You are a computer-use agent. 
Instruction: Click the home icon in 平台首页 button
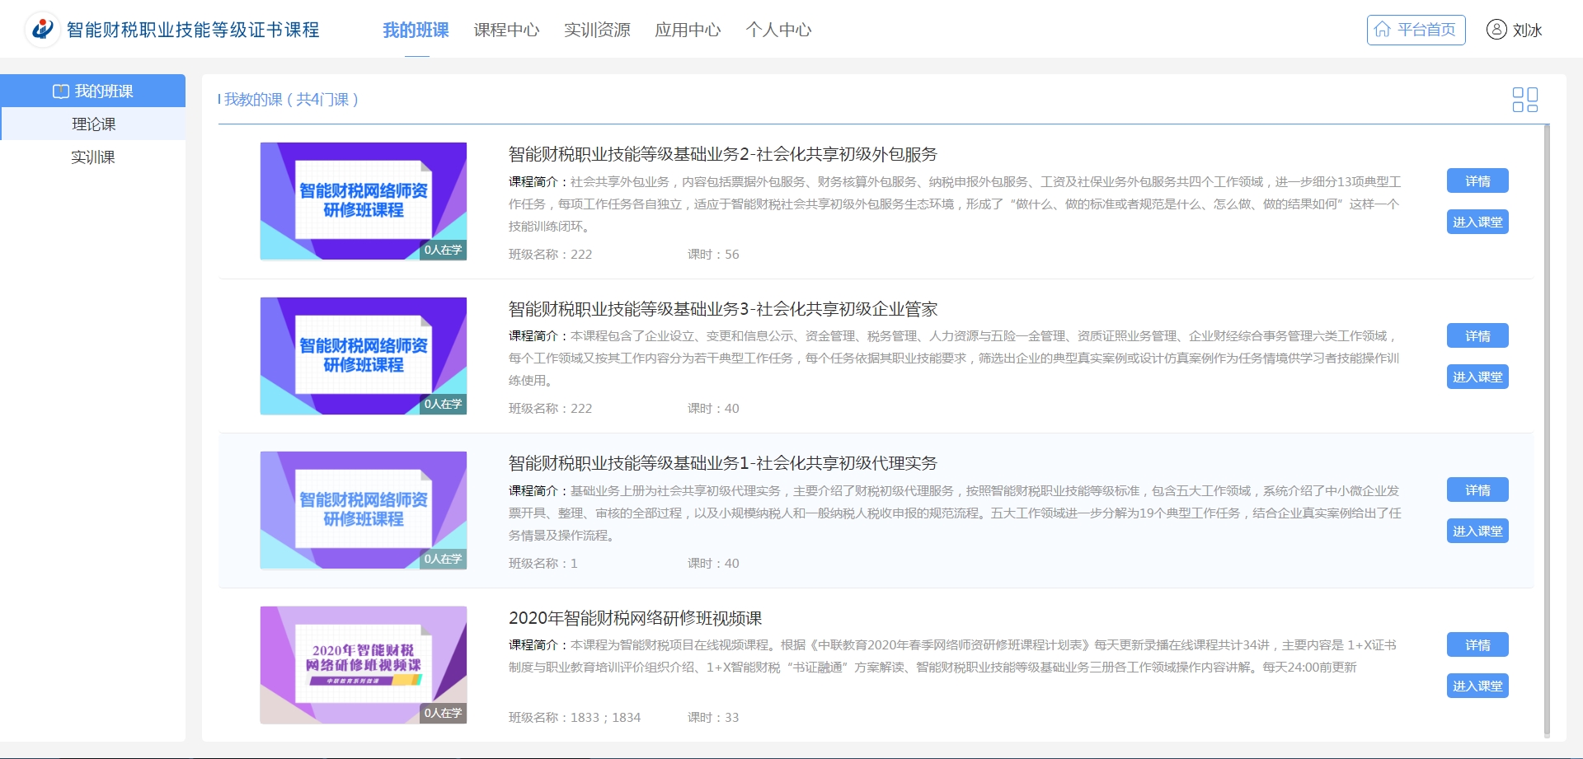point(1383,30)
